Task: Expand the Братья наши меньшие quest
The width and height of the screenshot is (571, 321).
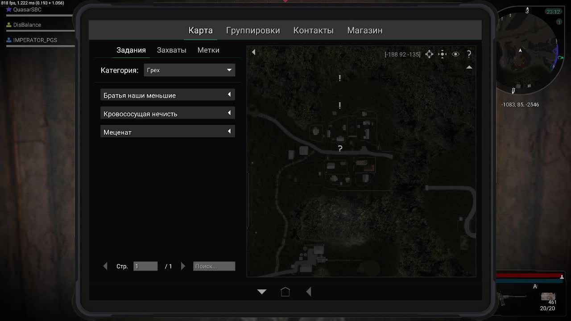Action: pyautogui.click(x=229, y=95)
